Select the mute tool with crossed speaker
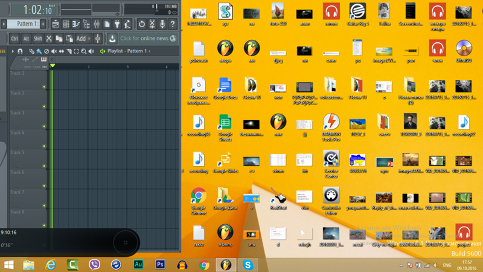 (x=54, y=51)
